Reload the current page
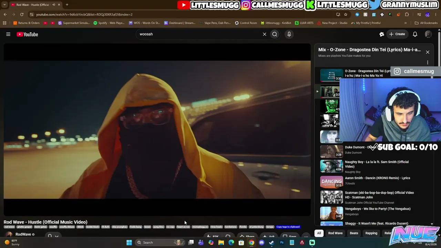The image size is (441, 248). point(22,14)
